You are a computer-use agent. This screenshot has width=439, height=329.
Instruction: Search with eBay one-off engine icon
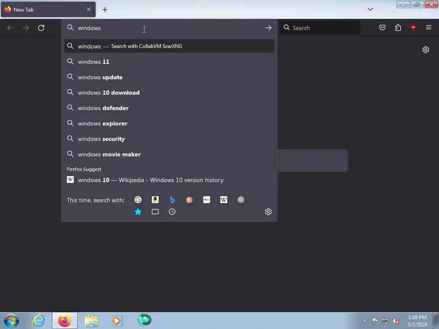click(207, 200)
